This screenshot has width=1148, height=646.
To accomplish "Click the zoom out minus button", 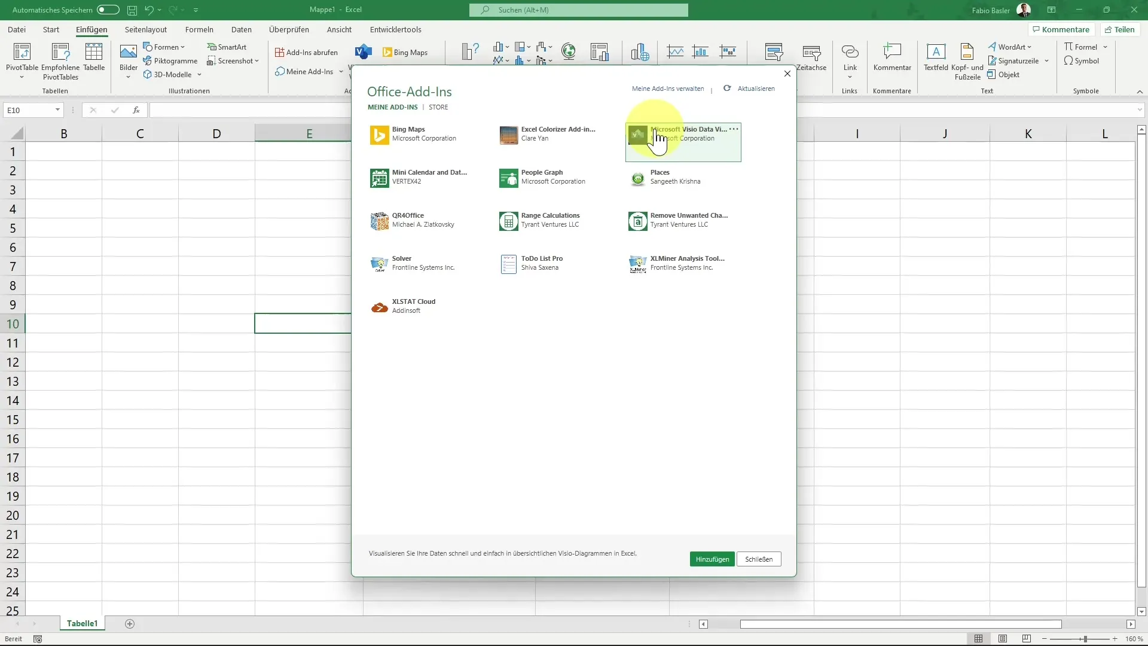I will click(x=1045, y=639).
